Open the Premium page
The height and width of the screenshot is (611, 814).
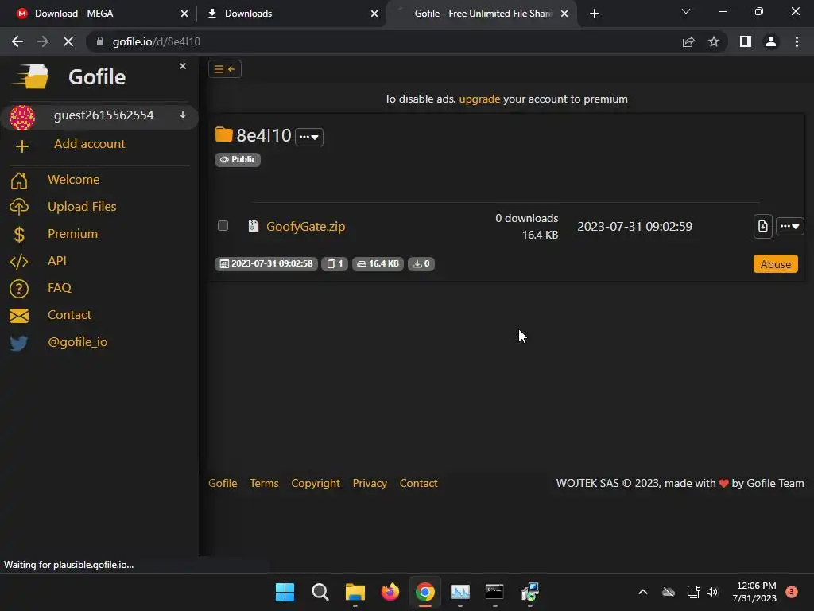click(x=72, y=233)
